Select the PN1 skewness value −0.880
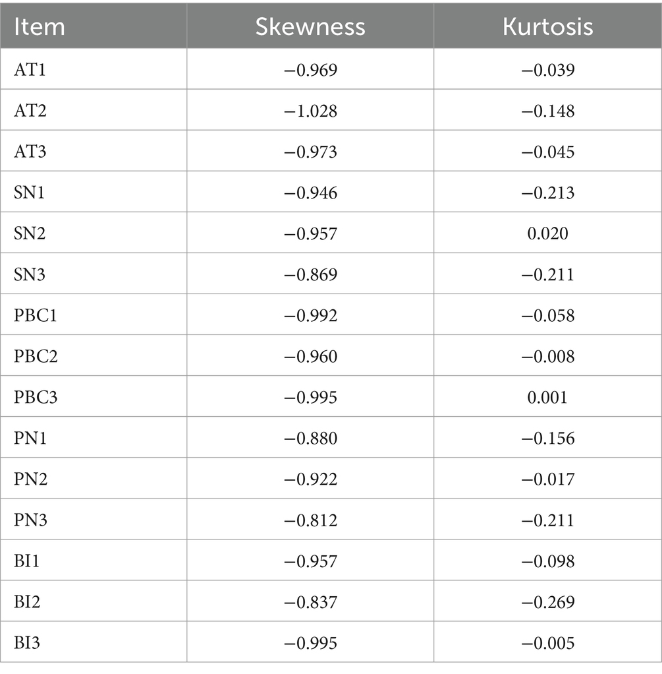The height and width of the screenshot is (674, 662). [x=310, y=438]
